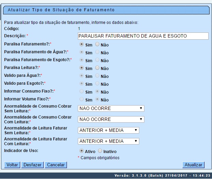
Task: Click the Atualizar button
Action: 193,165
